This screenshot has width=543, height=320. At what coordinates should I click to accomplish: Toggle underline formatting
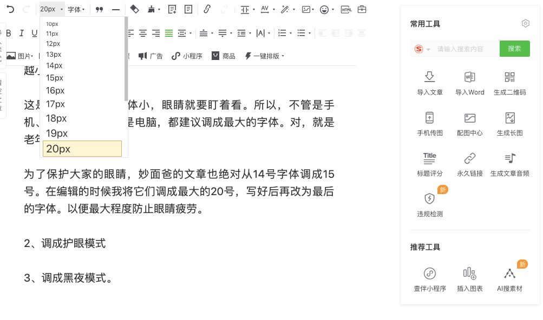pos(34,33)
